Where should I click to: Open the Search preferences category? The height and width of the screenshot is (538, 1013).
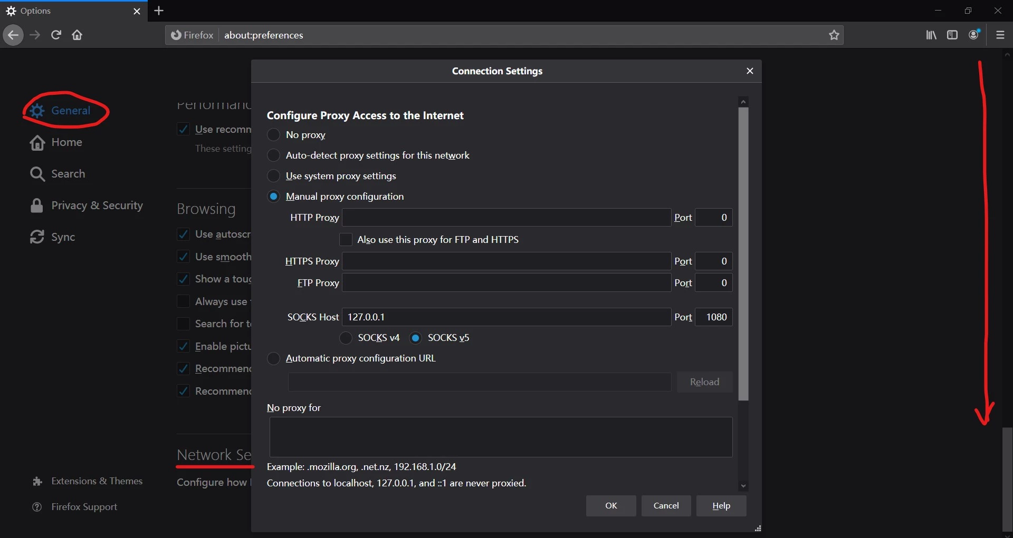58,174
